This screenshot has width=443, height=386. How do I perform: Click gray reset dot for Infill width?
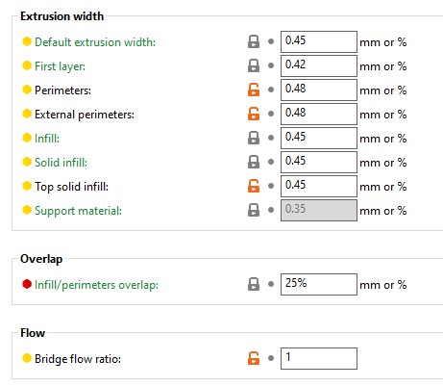point(271,138)
